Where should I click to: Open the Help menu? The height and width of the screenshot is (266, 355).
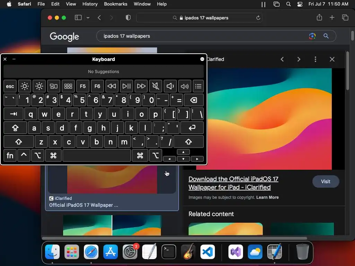[162, 4]
